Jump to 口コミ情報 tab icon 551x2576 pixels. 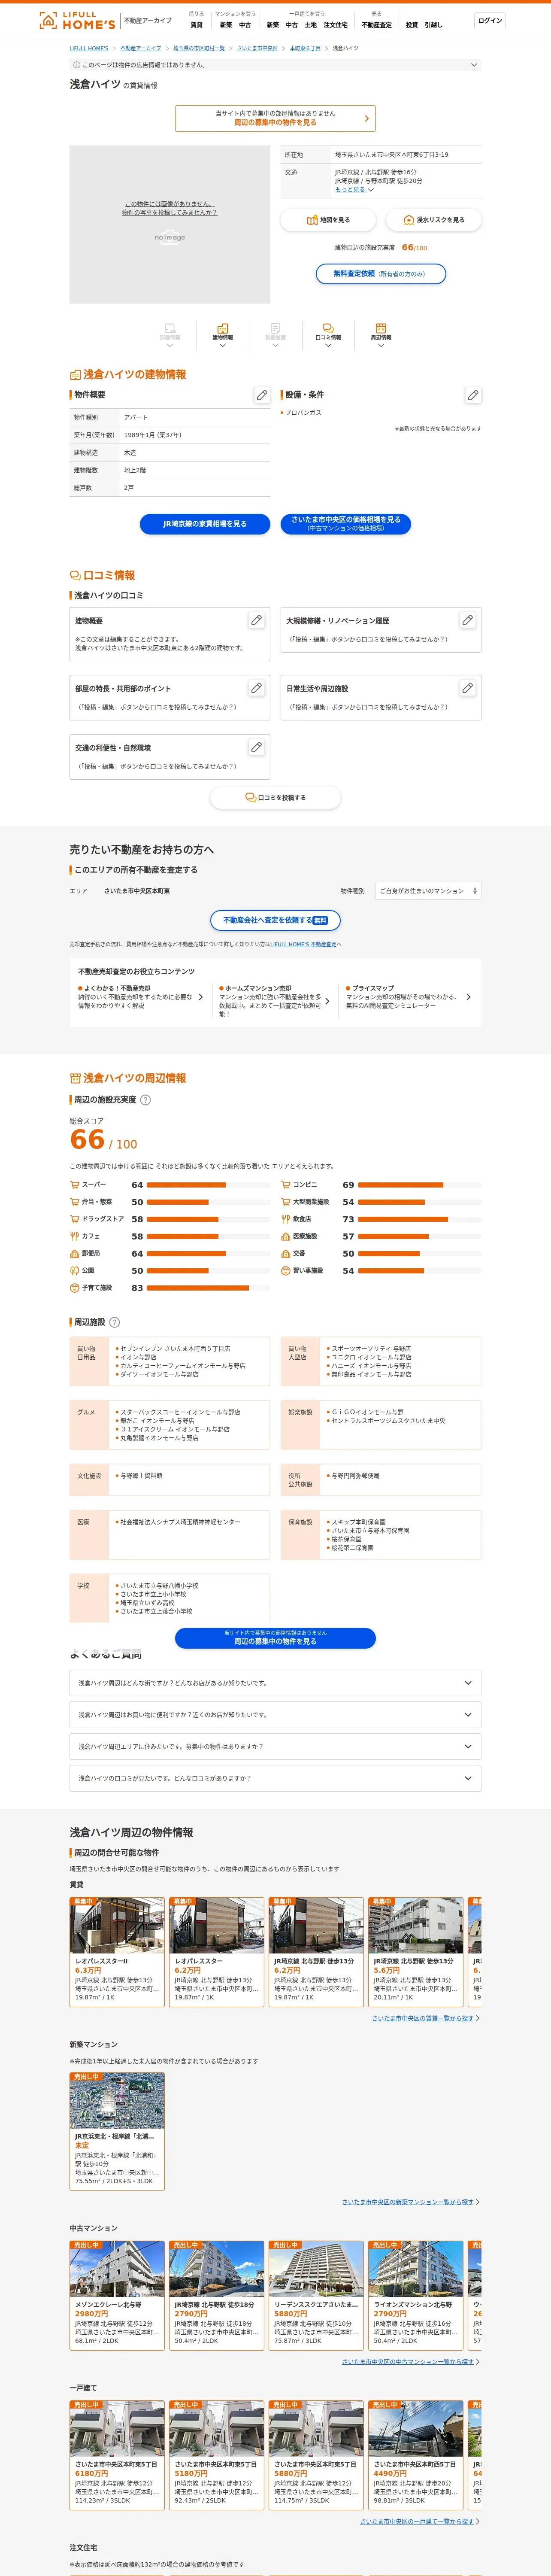click(328, 334)
